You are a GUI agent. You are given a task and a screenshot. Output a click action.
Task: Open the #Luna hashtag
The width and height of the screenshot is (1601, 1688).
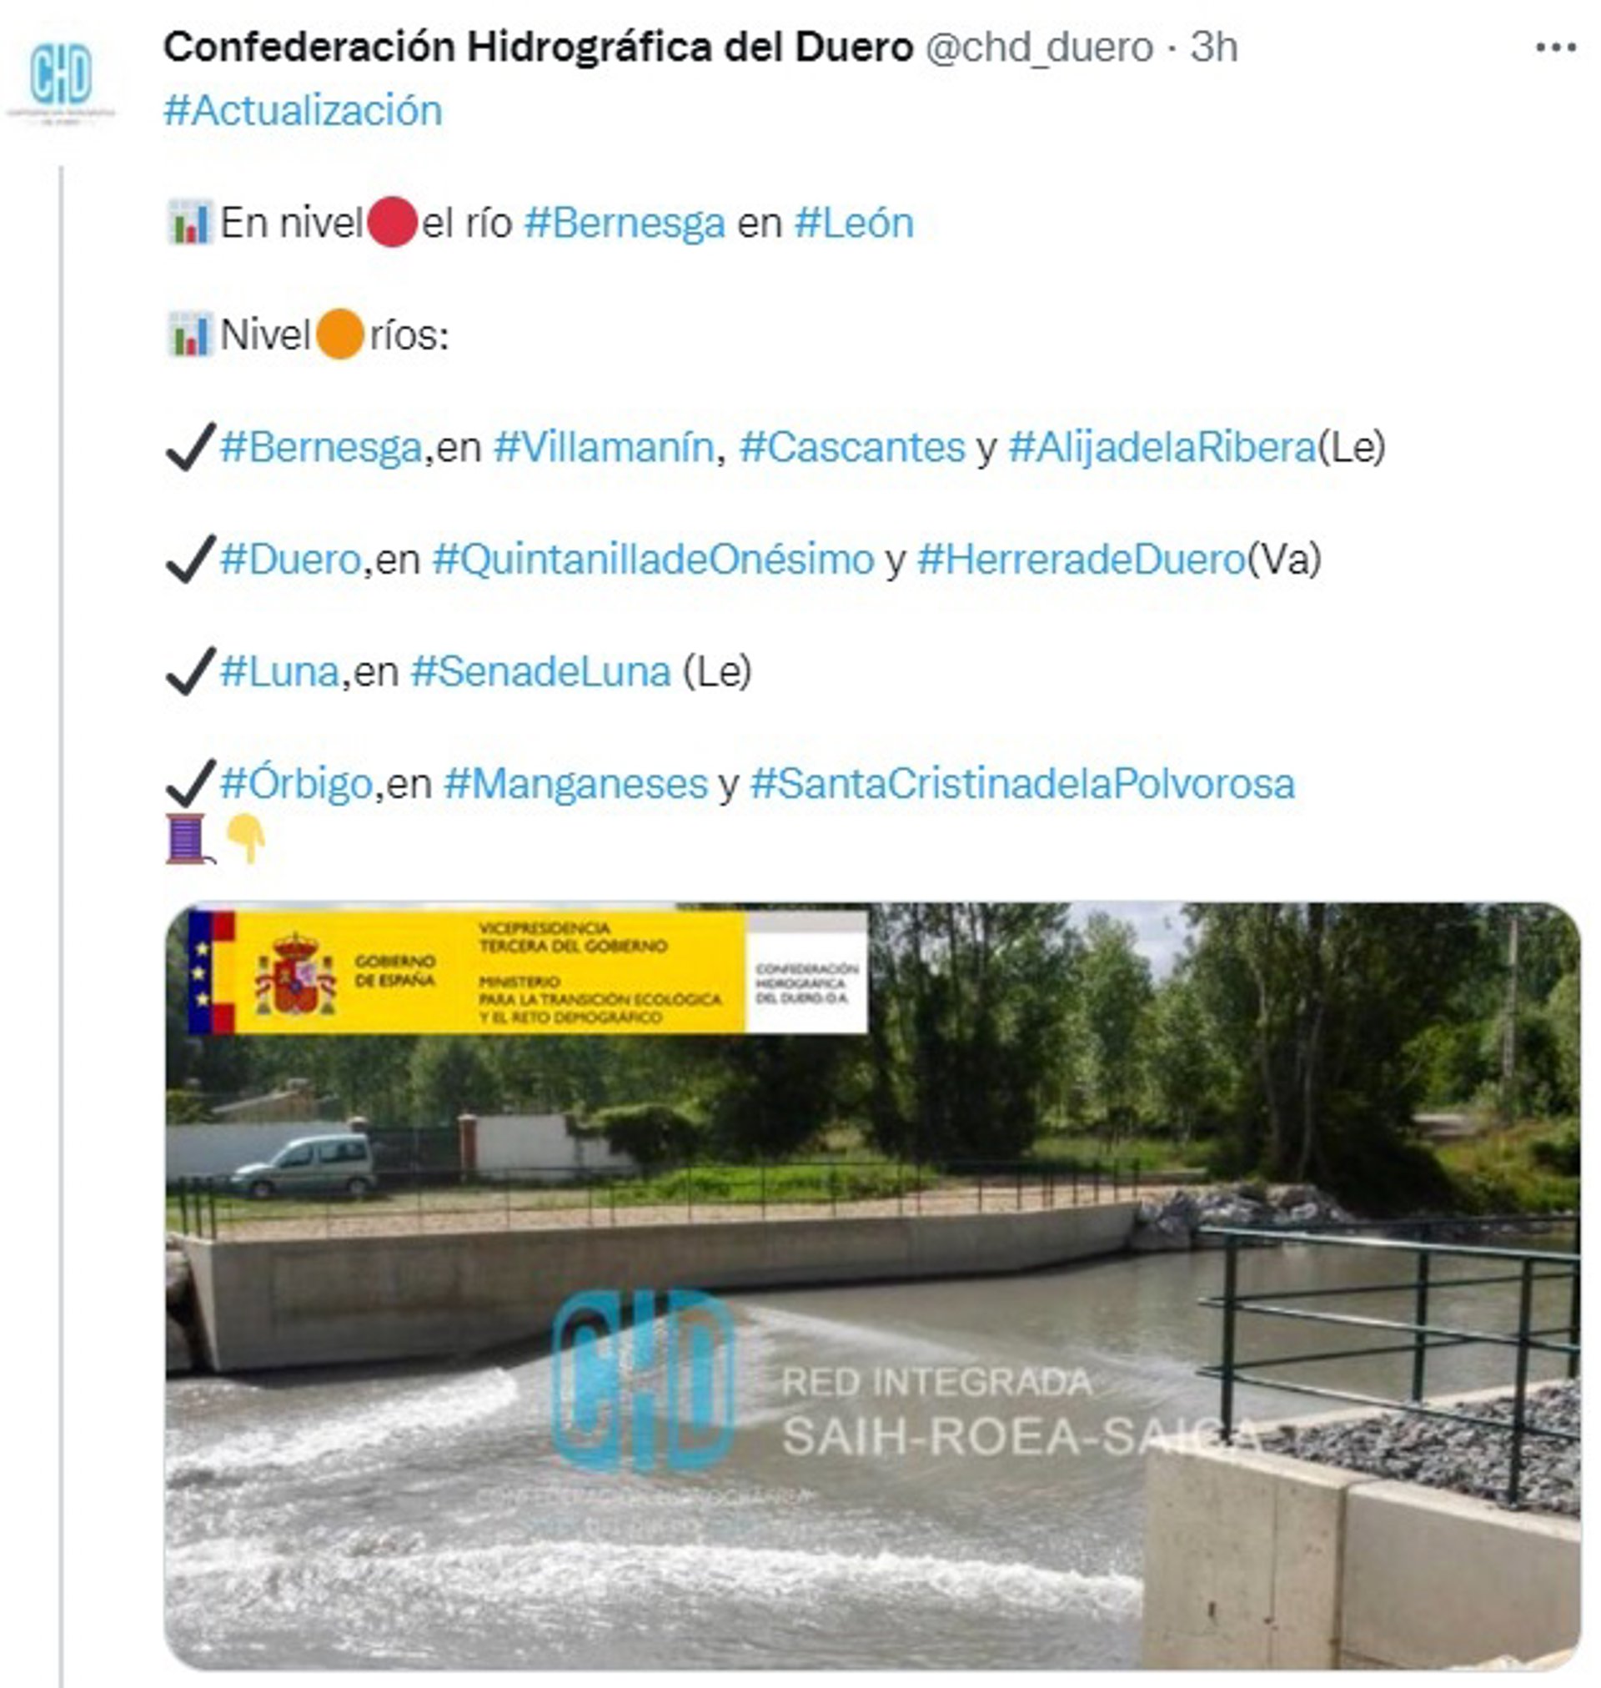[280, 671]
